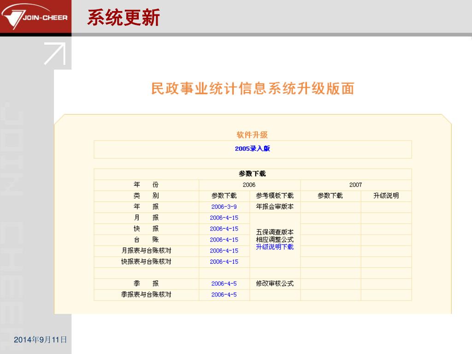Click the 类 别 row label

[x=146, y=195]
